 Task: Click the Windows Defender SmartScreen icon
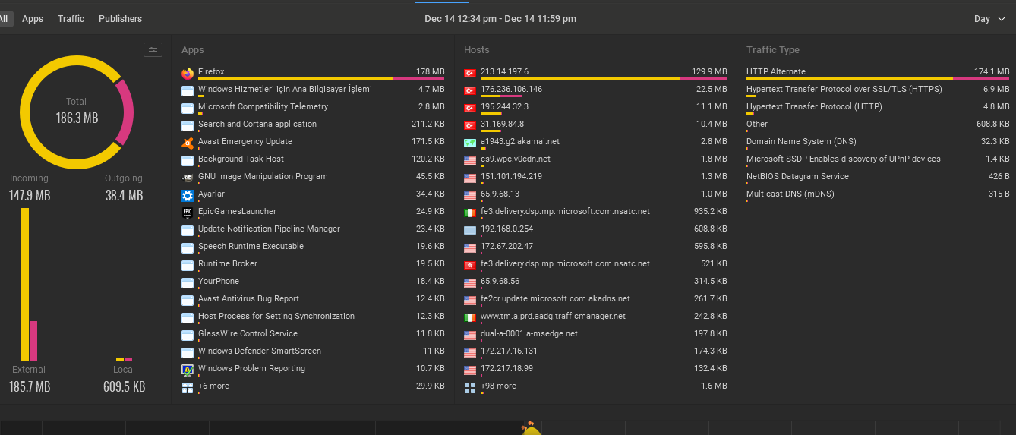(x=188, y=352)
